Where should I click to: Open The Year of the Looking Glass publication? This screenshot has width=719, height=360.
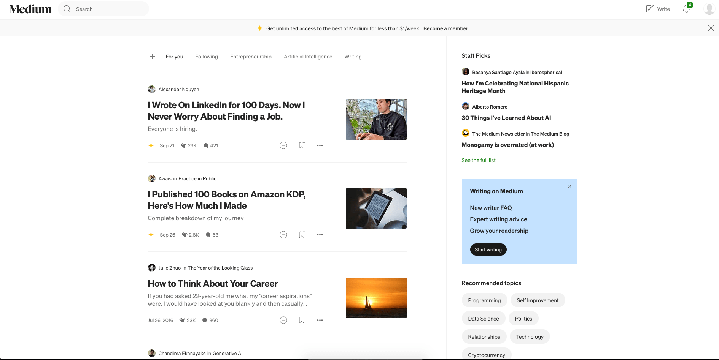[x=220, y=268]
